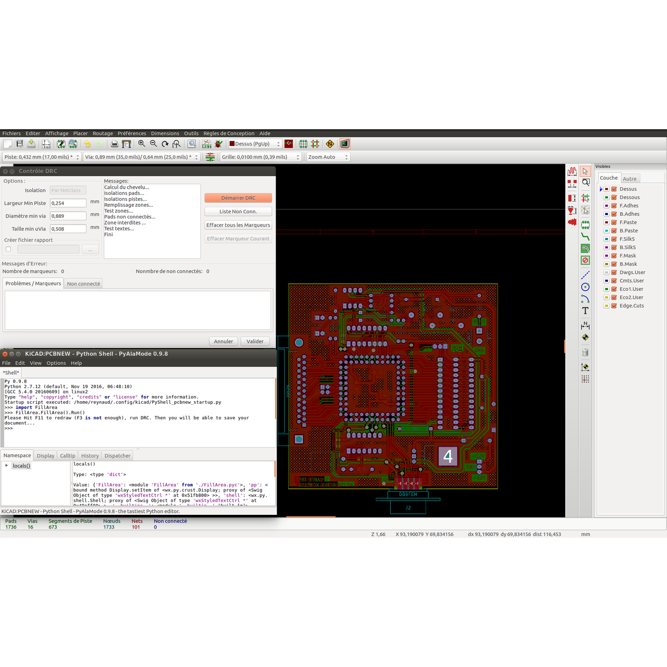Click the redraw view icon
Image resolution: width=667 pixels, height=667 pixels.
[x=165, y=144]
